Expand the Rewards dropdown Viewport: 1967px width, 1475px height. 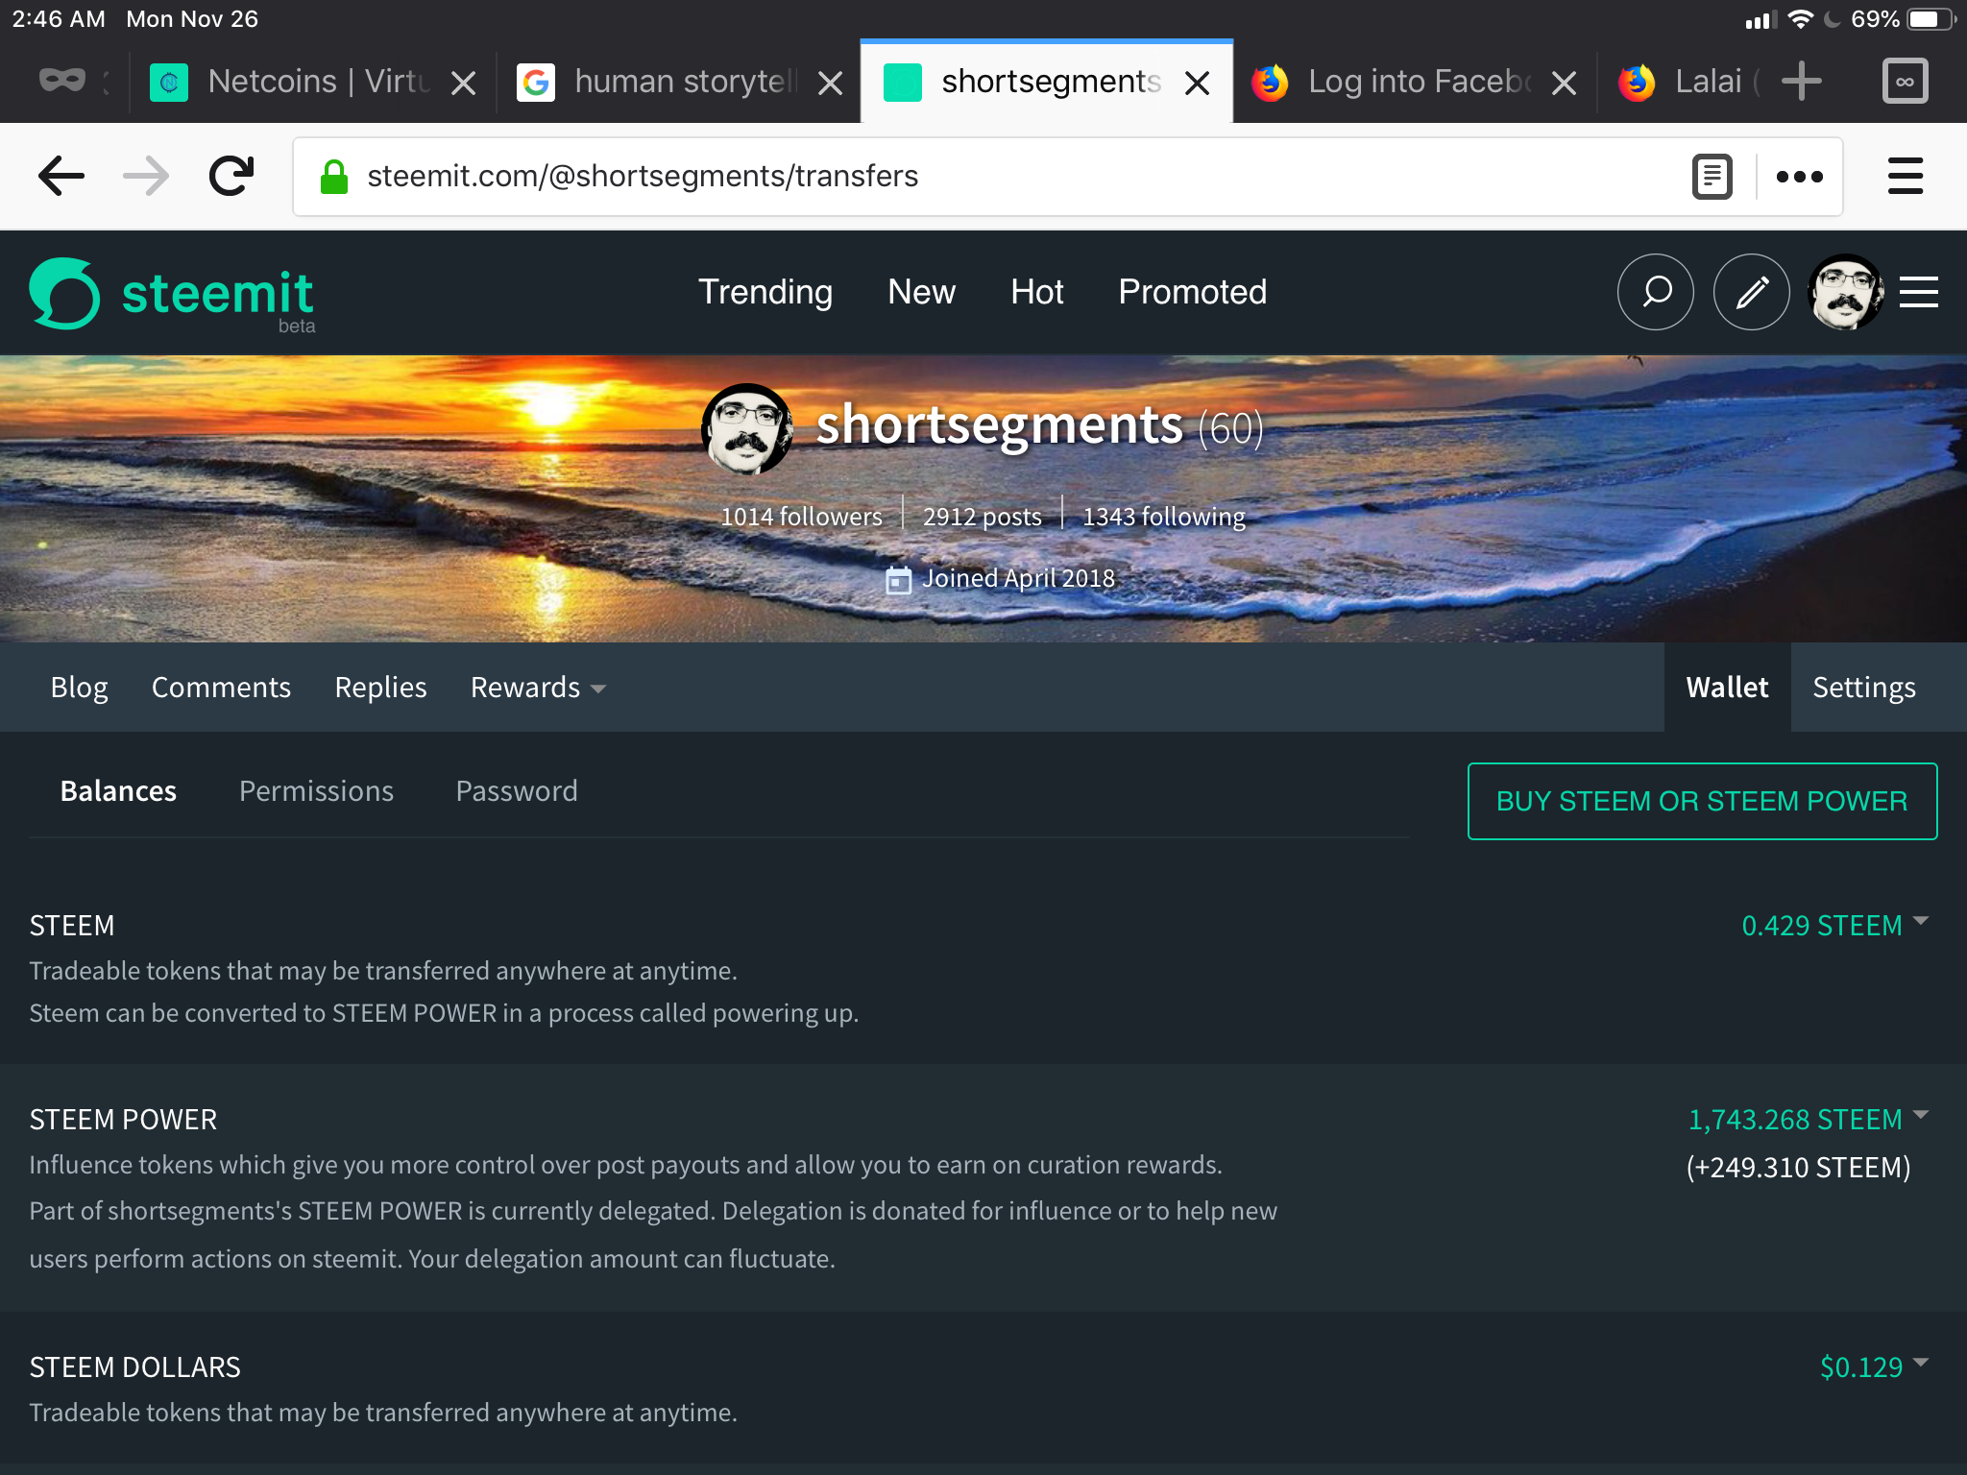(538, 688)
